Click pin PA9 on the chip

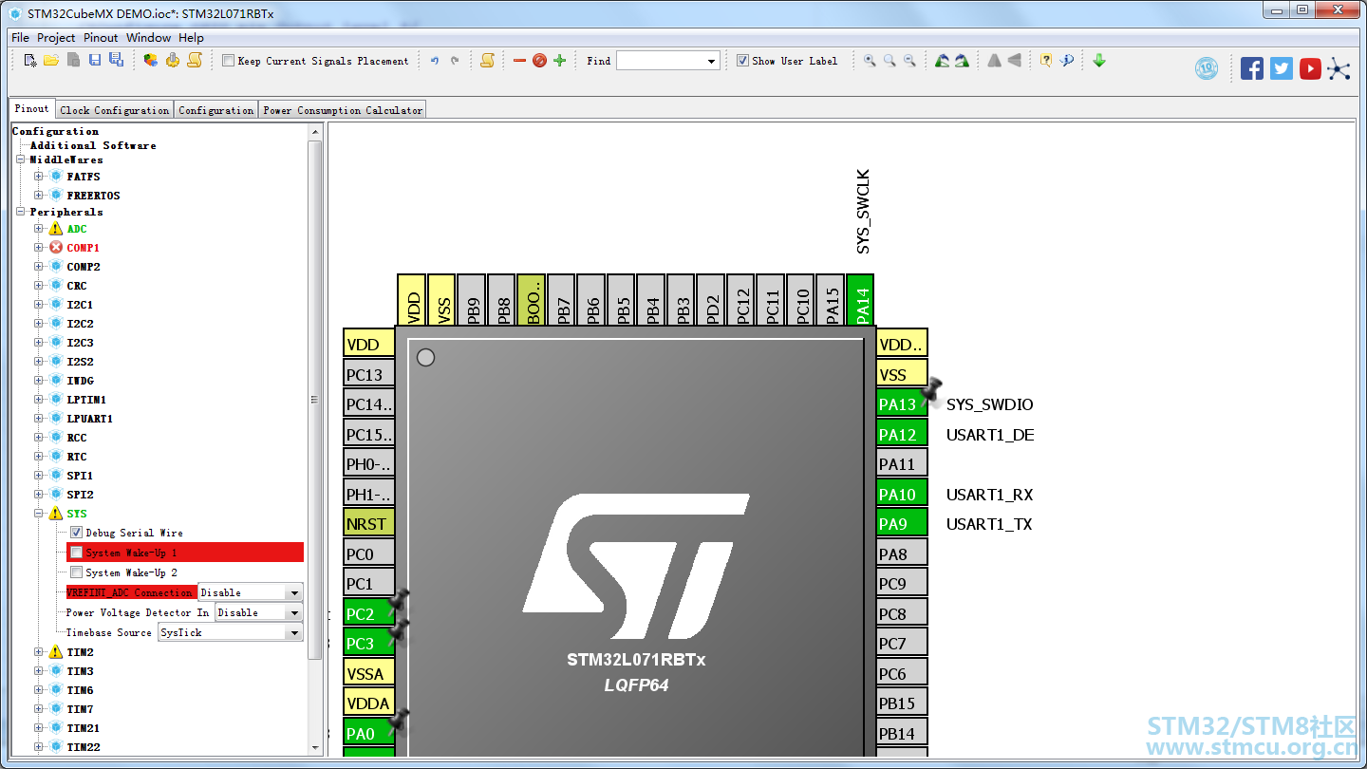click(x=902, y=524)
